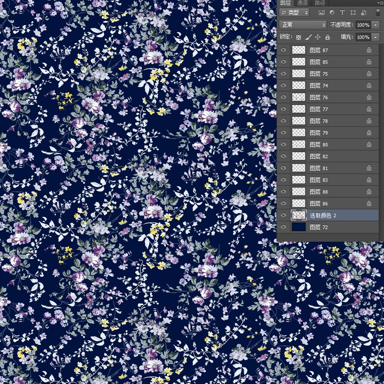The image size is (384, 384).
Task: Click the lock icon on 图层 86
Action: point(369,203)
